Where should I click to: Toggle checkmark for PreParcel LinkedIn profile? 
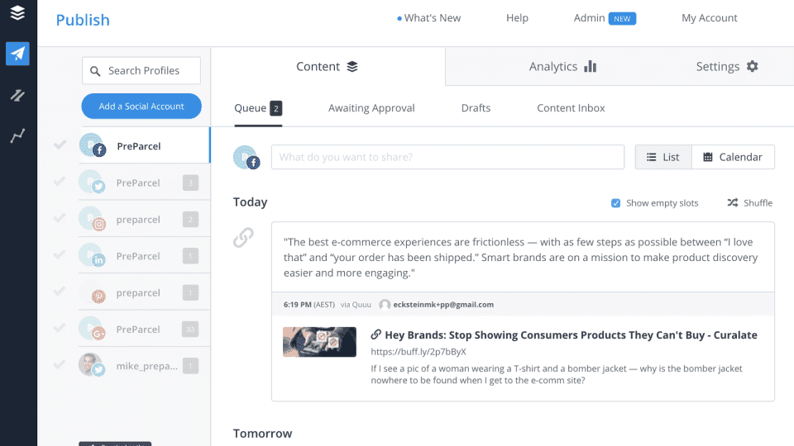(60, 254)
